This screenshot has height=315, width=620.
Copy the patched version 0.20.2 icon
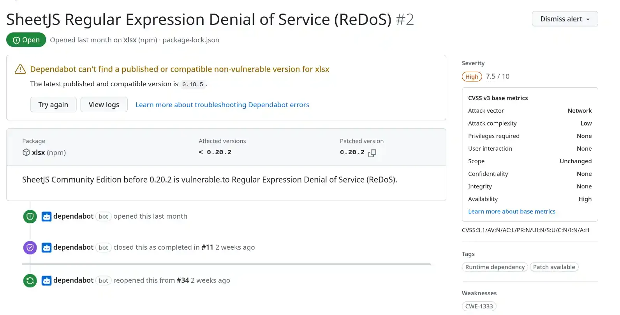[x=372, y=153]
